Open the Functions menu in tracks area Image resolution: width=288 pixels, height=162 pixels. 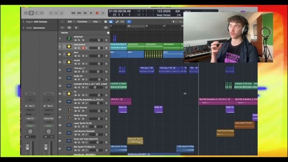coord(83,22)
